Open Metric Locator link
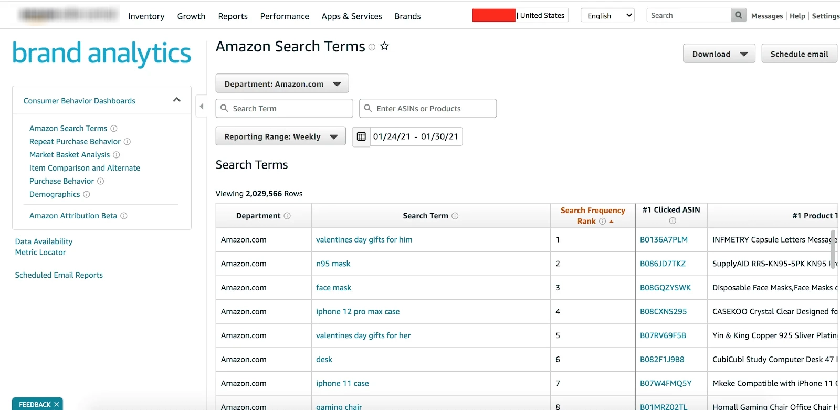This screenshot has height=410, width=840. point(40,253)
